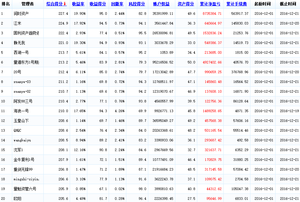Click drawdown rate 4.26%
The height and width of the screenshot is (202, 300).
pos(120,111)
